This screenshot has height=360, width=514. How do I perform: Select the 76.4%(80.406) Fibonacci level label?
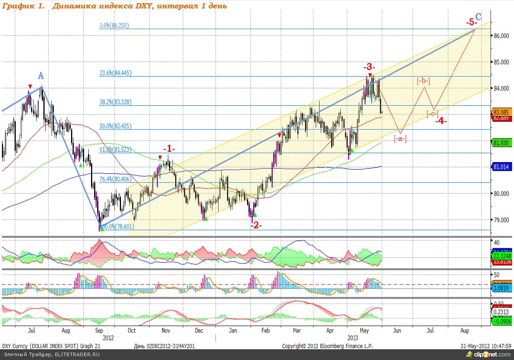[x=115, y=179]
